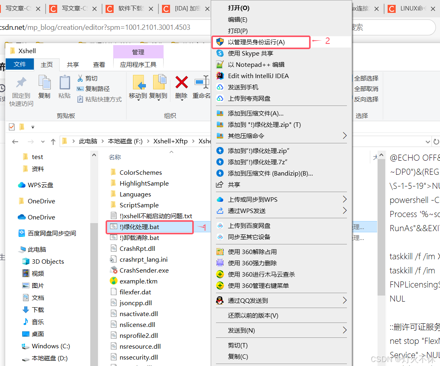The height and width of the screenshot is (366, 440).
Task: Open address bar history dropdown
Action: pos(428,142)
